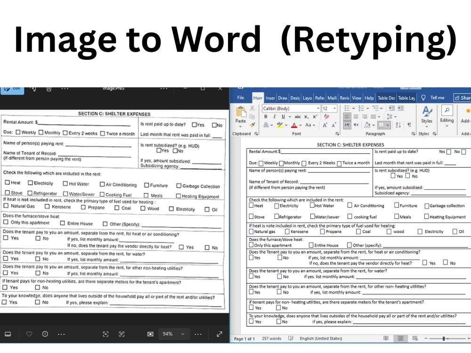Click the Sort A-Z icon
471x353 pixels.
click(398, 125)
